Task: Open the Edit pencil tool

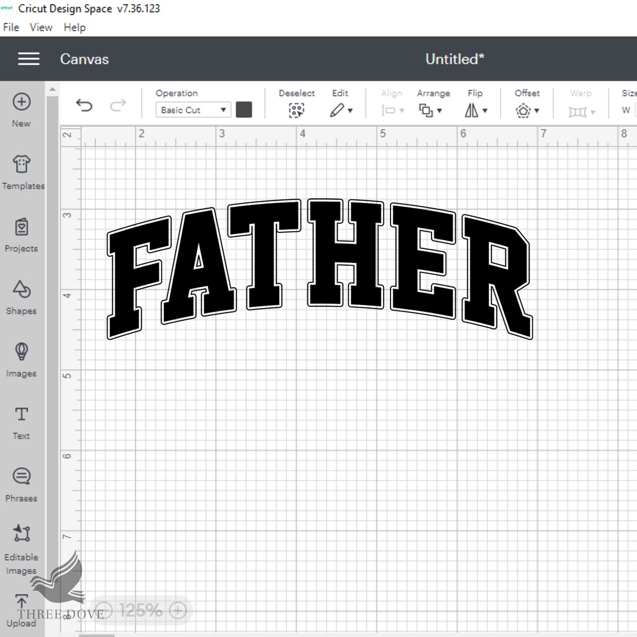Action: click(x=337, y=110)
